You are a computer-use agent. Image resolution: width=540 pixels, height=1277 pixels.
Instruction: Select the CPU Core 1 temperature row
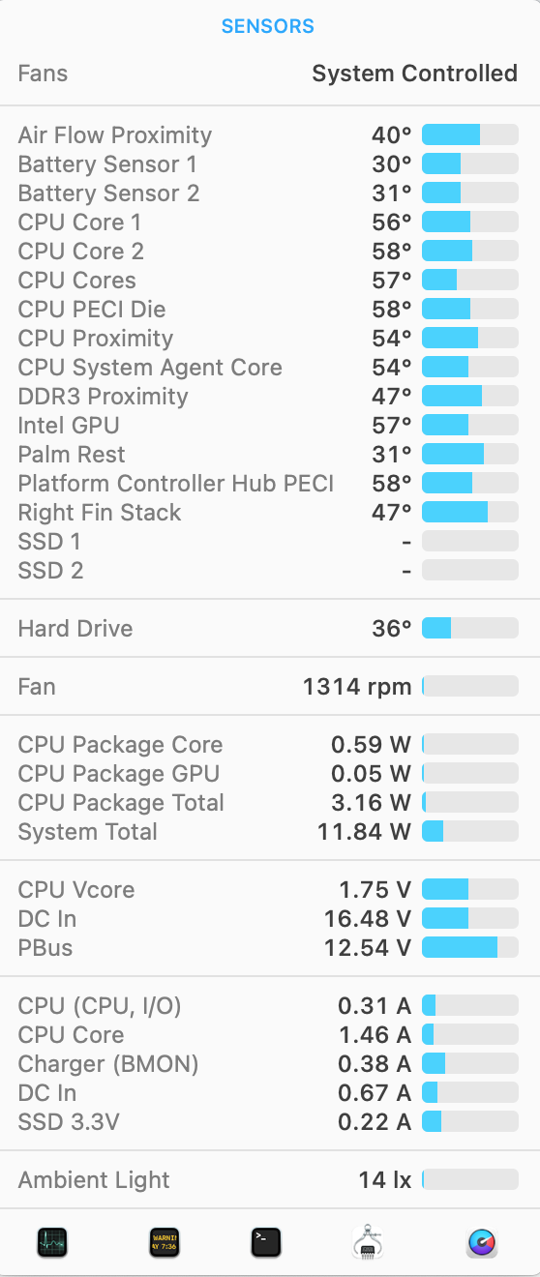(x=270, y=223)
